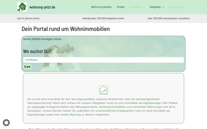Open the zweite Meinung link
The width and height of the screenshot is (207, 129).
click(x=71, y=115)
